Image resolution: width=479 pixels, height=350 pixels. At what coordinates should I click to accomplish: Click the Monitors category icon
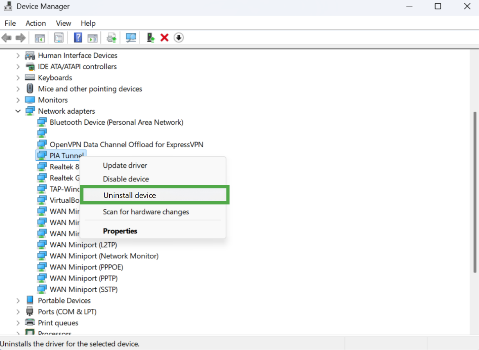30,100
